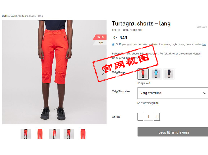This screenshot has height=155, width=208.
Task: Select the Poppy Red color swatch
Action: click(x=143, y=74)
